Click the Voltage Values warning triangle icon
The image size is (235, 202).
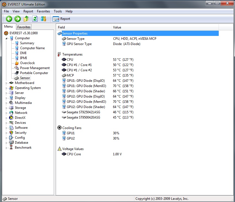tap(60, 149)
